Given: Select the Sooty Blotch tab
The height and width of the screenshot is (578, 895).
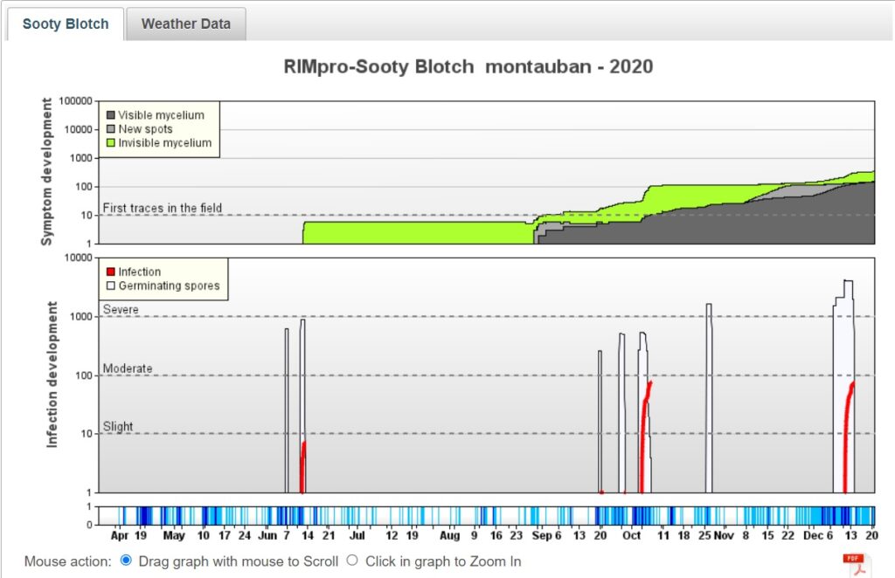Looking at the screenshot, I should (65, 24).
